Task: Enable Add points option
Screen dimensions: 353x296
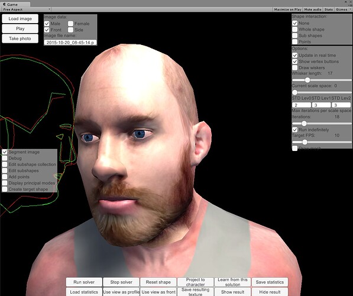Action: click(5, 177)
